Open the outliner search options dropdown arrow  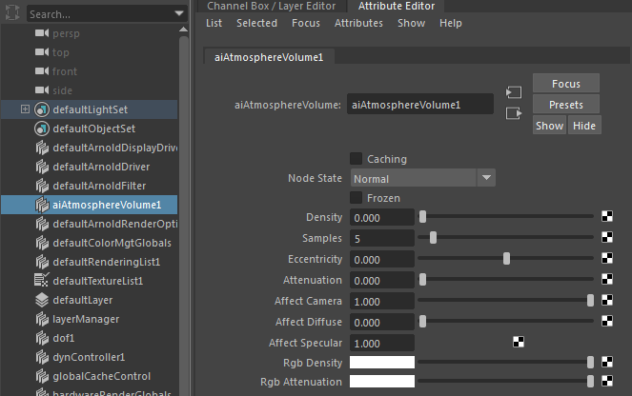[x=179, y=13]
